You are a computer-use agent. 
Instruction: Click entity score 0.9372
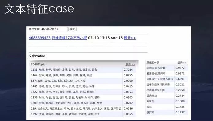pos(180,73)
